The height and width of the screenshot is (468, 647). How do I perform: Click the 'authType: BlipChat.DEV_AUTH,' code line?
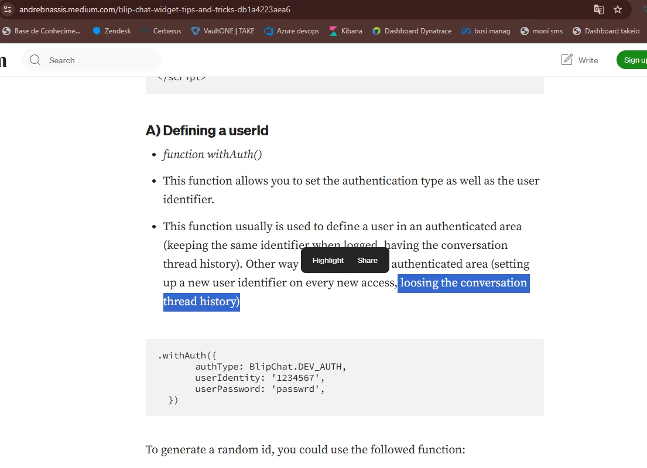pyautogui.click(x=271, y=367)
